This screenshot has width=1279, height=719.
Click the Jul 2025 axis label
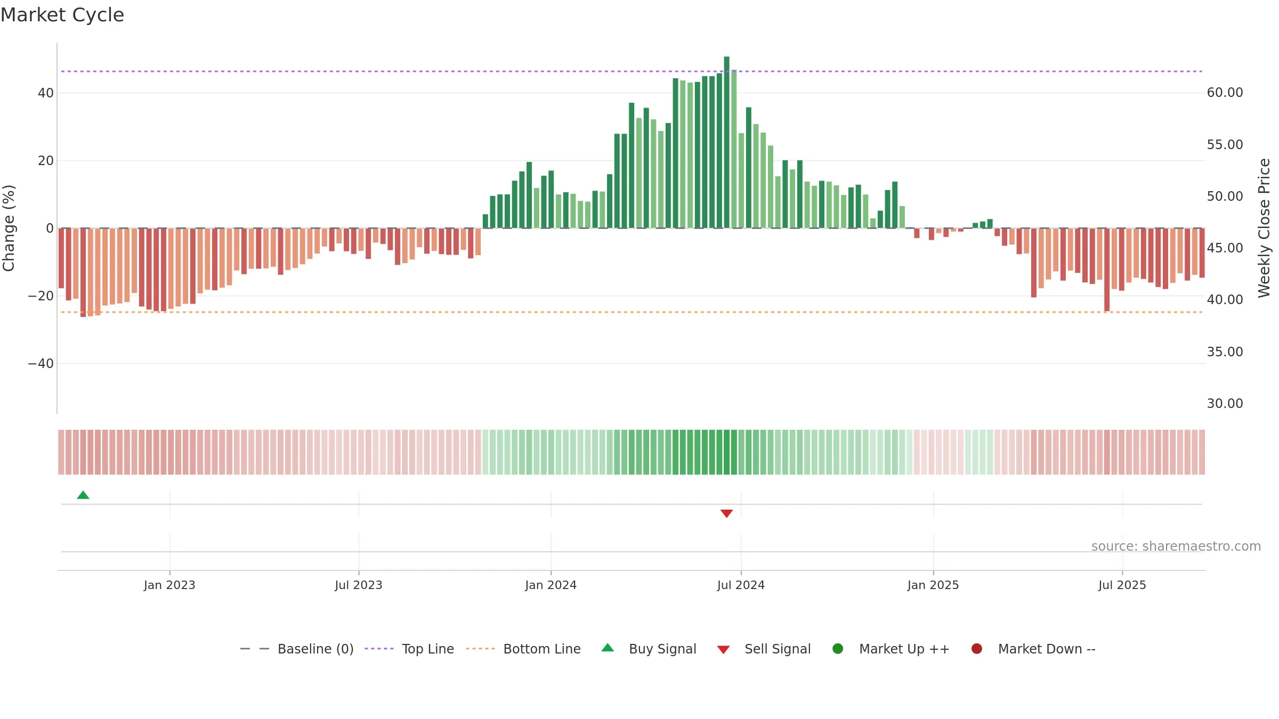point(1122,585)
